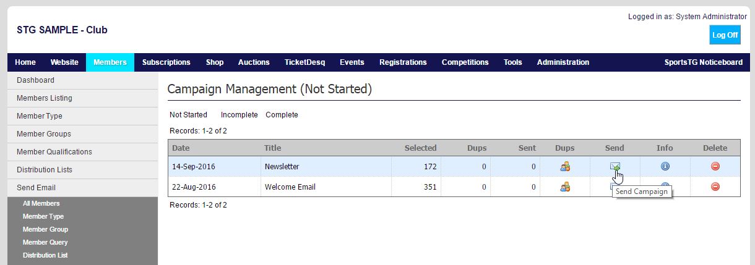Go to the Subscriptions menu
755x265 pixels.
tap(166, 62)
